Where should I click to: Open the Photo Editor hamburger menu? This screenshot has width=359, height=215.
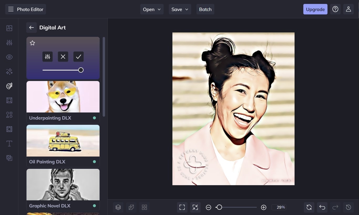coord(11,9)
